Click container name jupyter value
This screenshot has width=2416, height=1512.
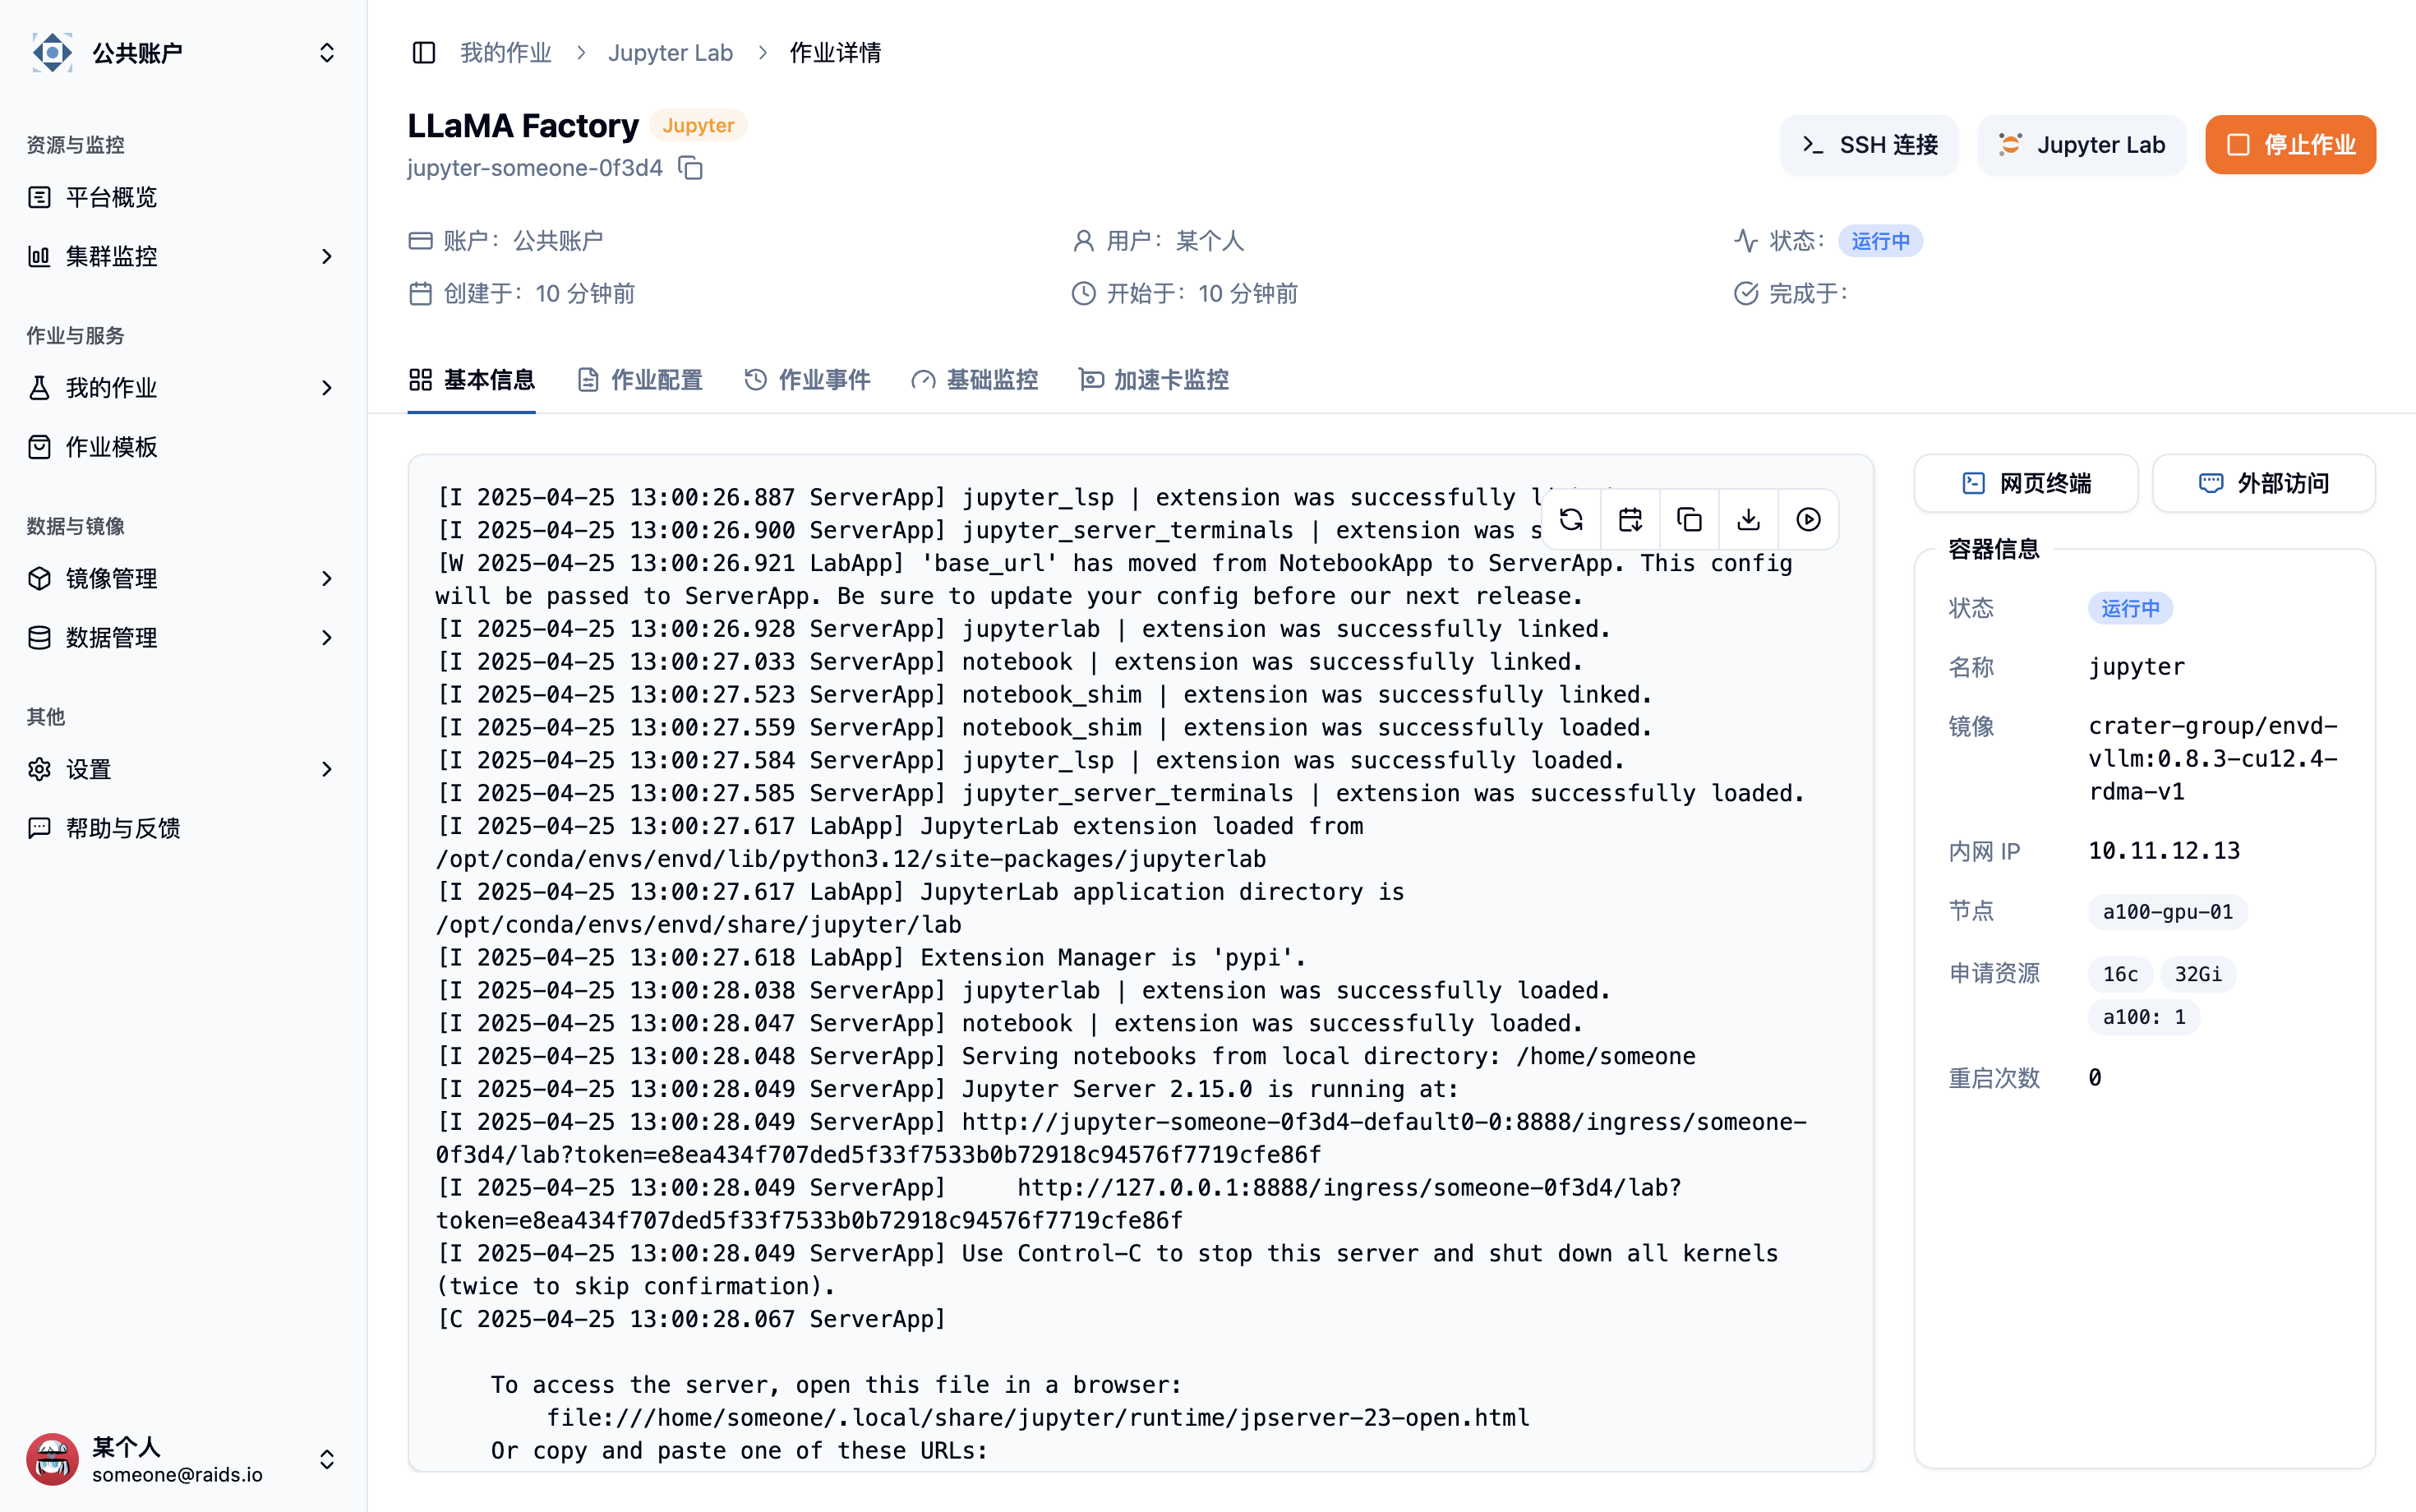click(2136, 667)
